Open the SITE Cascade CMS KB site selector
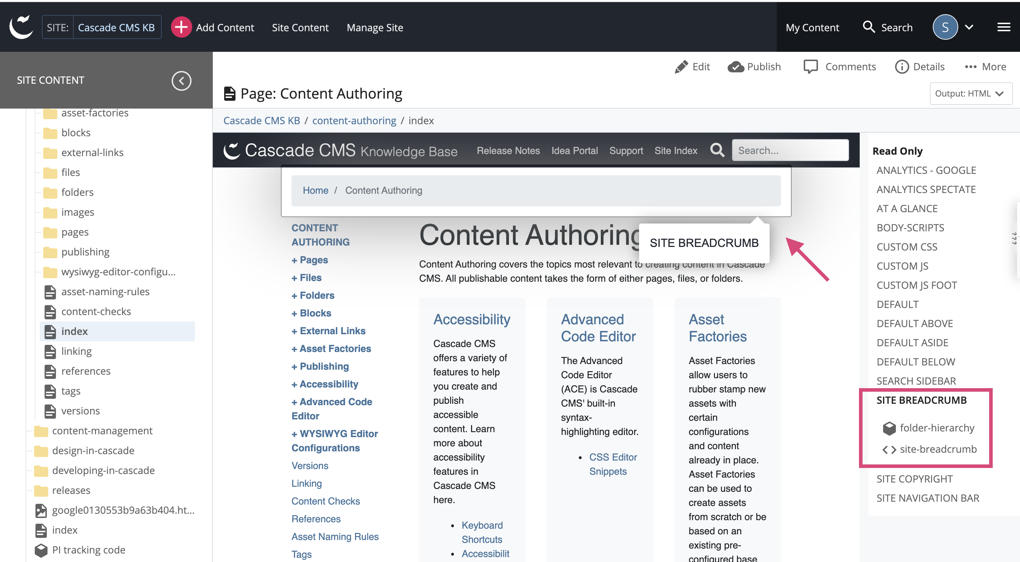This screenshot has height=562, width=1020. tap(101, 27)
